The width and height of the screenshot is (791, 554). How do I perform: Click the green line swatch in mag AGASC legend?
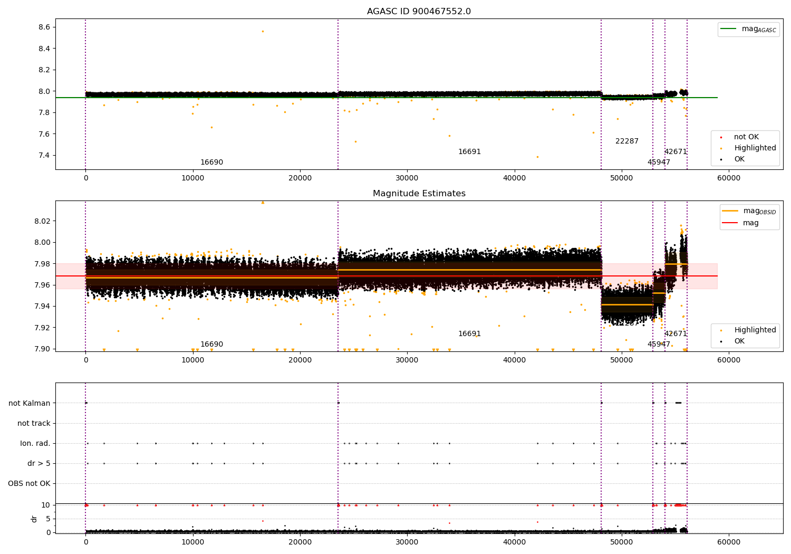pos(728,29)
